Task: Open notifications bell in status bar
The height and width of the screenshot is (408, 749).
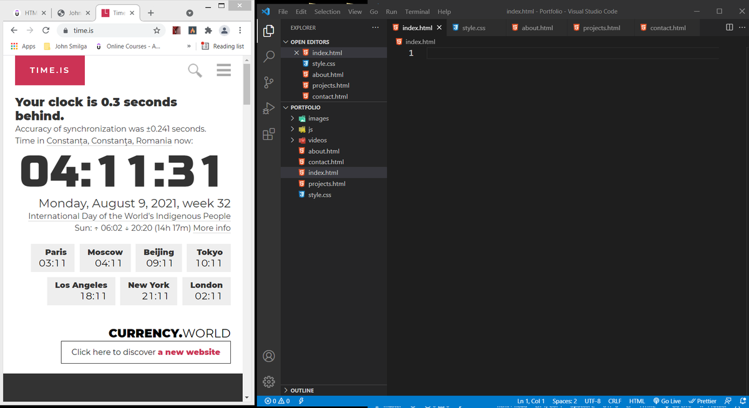Action: 742,401
